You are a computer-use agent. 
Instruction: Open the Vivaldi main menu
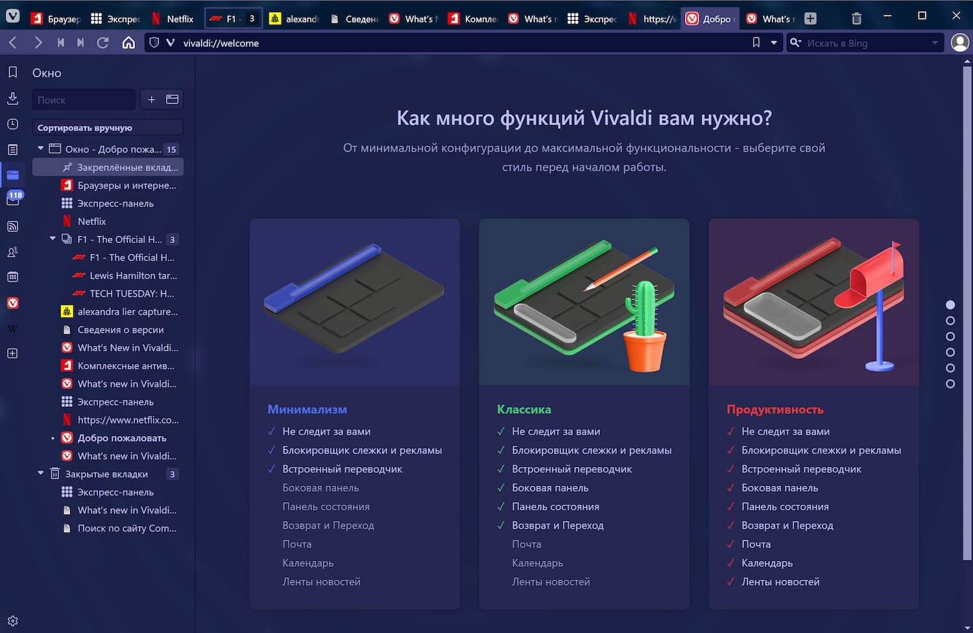(x=12, y=17)
